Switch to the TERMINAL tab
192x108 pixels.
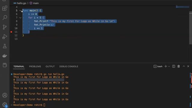[x=19, y=66]
